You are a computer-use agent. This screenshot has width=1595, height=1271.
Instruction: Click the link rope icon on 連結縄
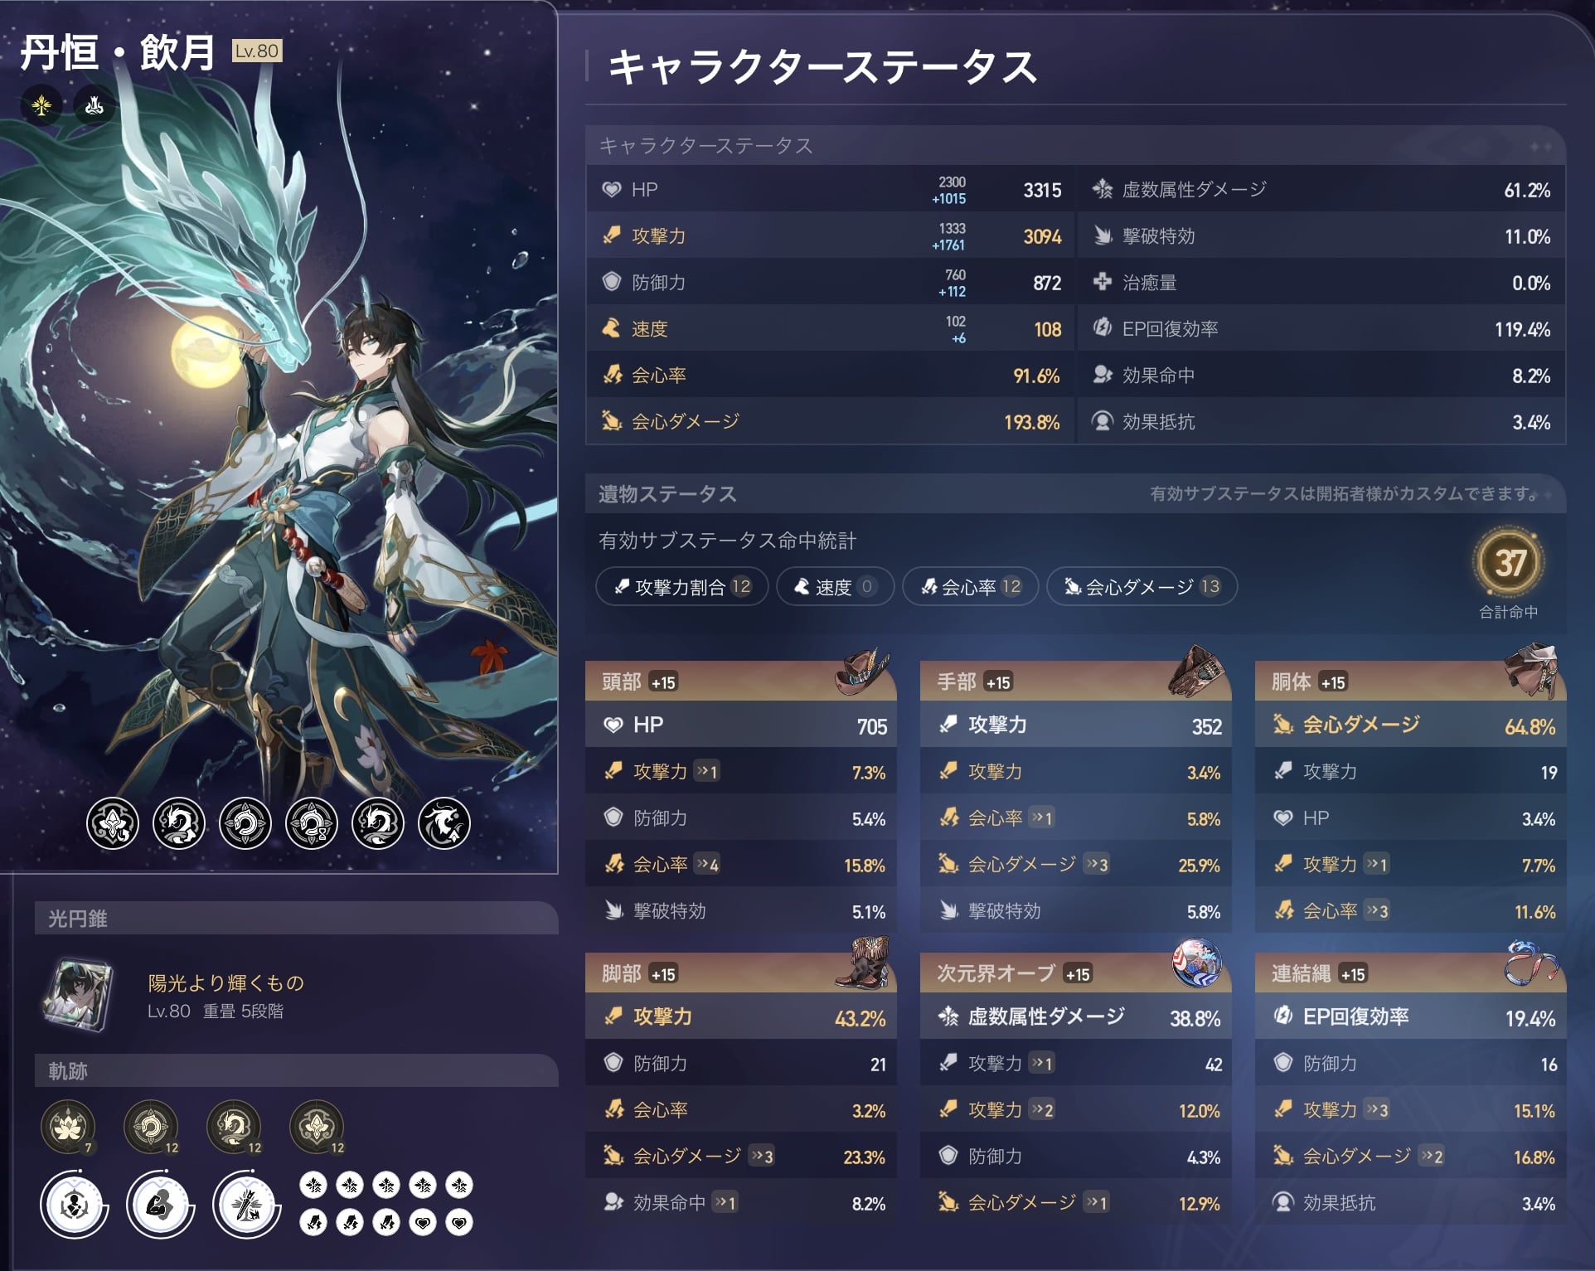(x=1531, y=964)
